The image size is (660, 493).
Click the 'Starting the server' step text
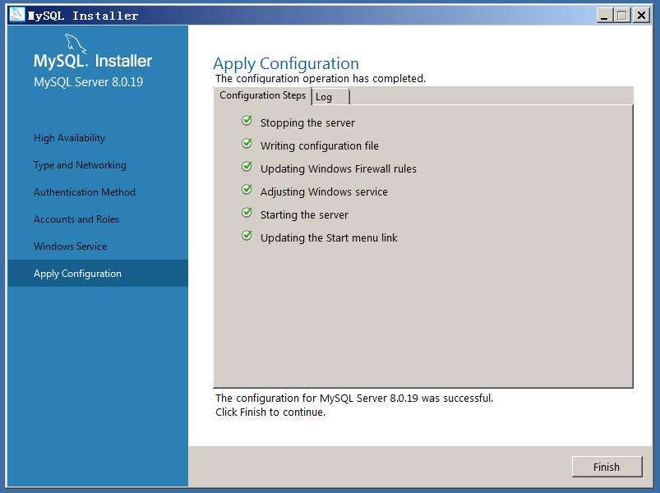click(304, 215)
